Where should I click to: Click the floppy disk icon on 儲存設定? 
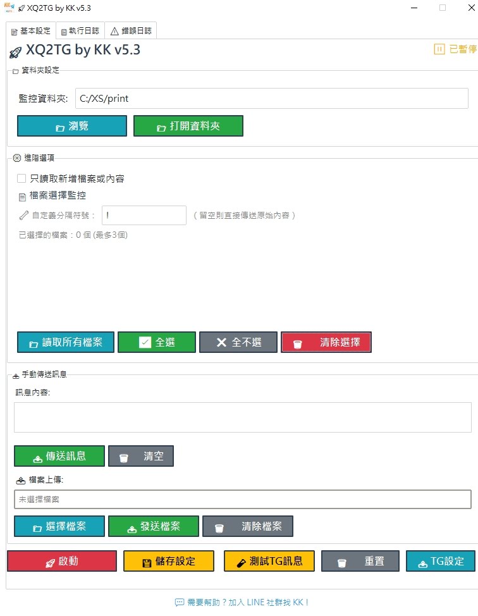pyautogui.click(x=147, y=562)
